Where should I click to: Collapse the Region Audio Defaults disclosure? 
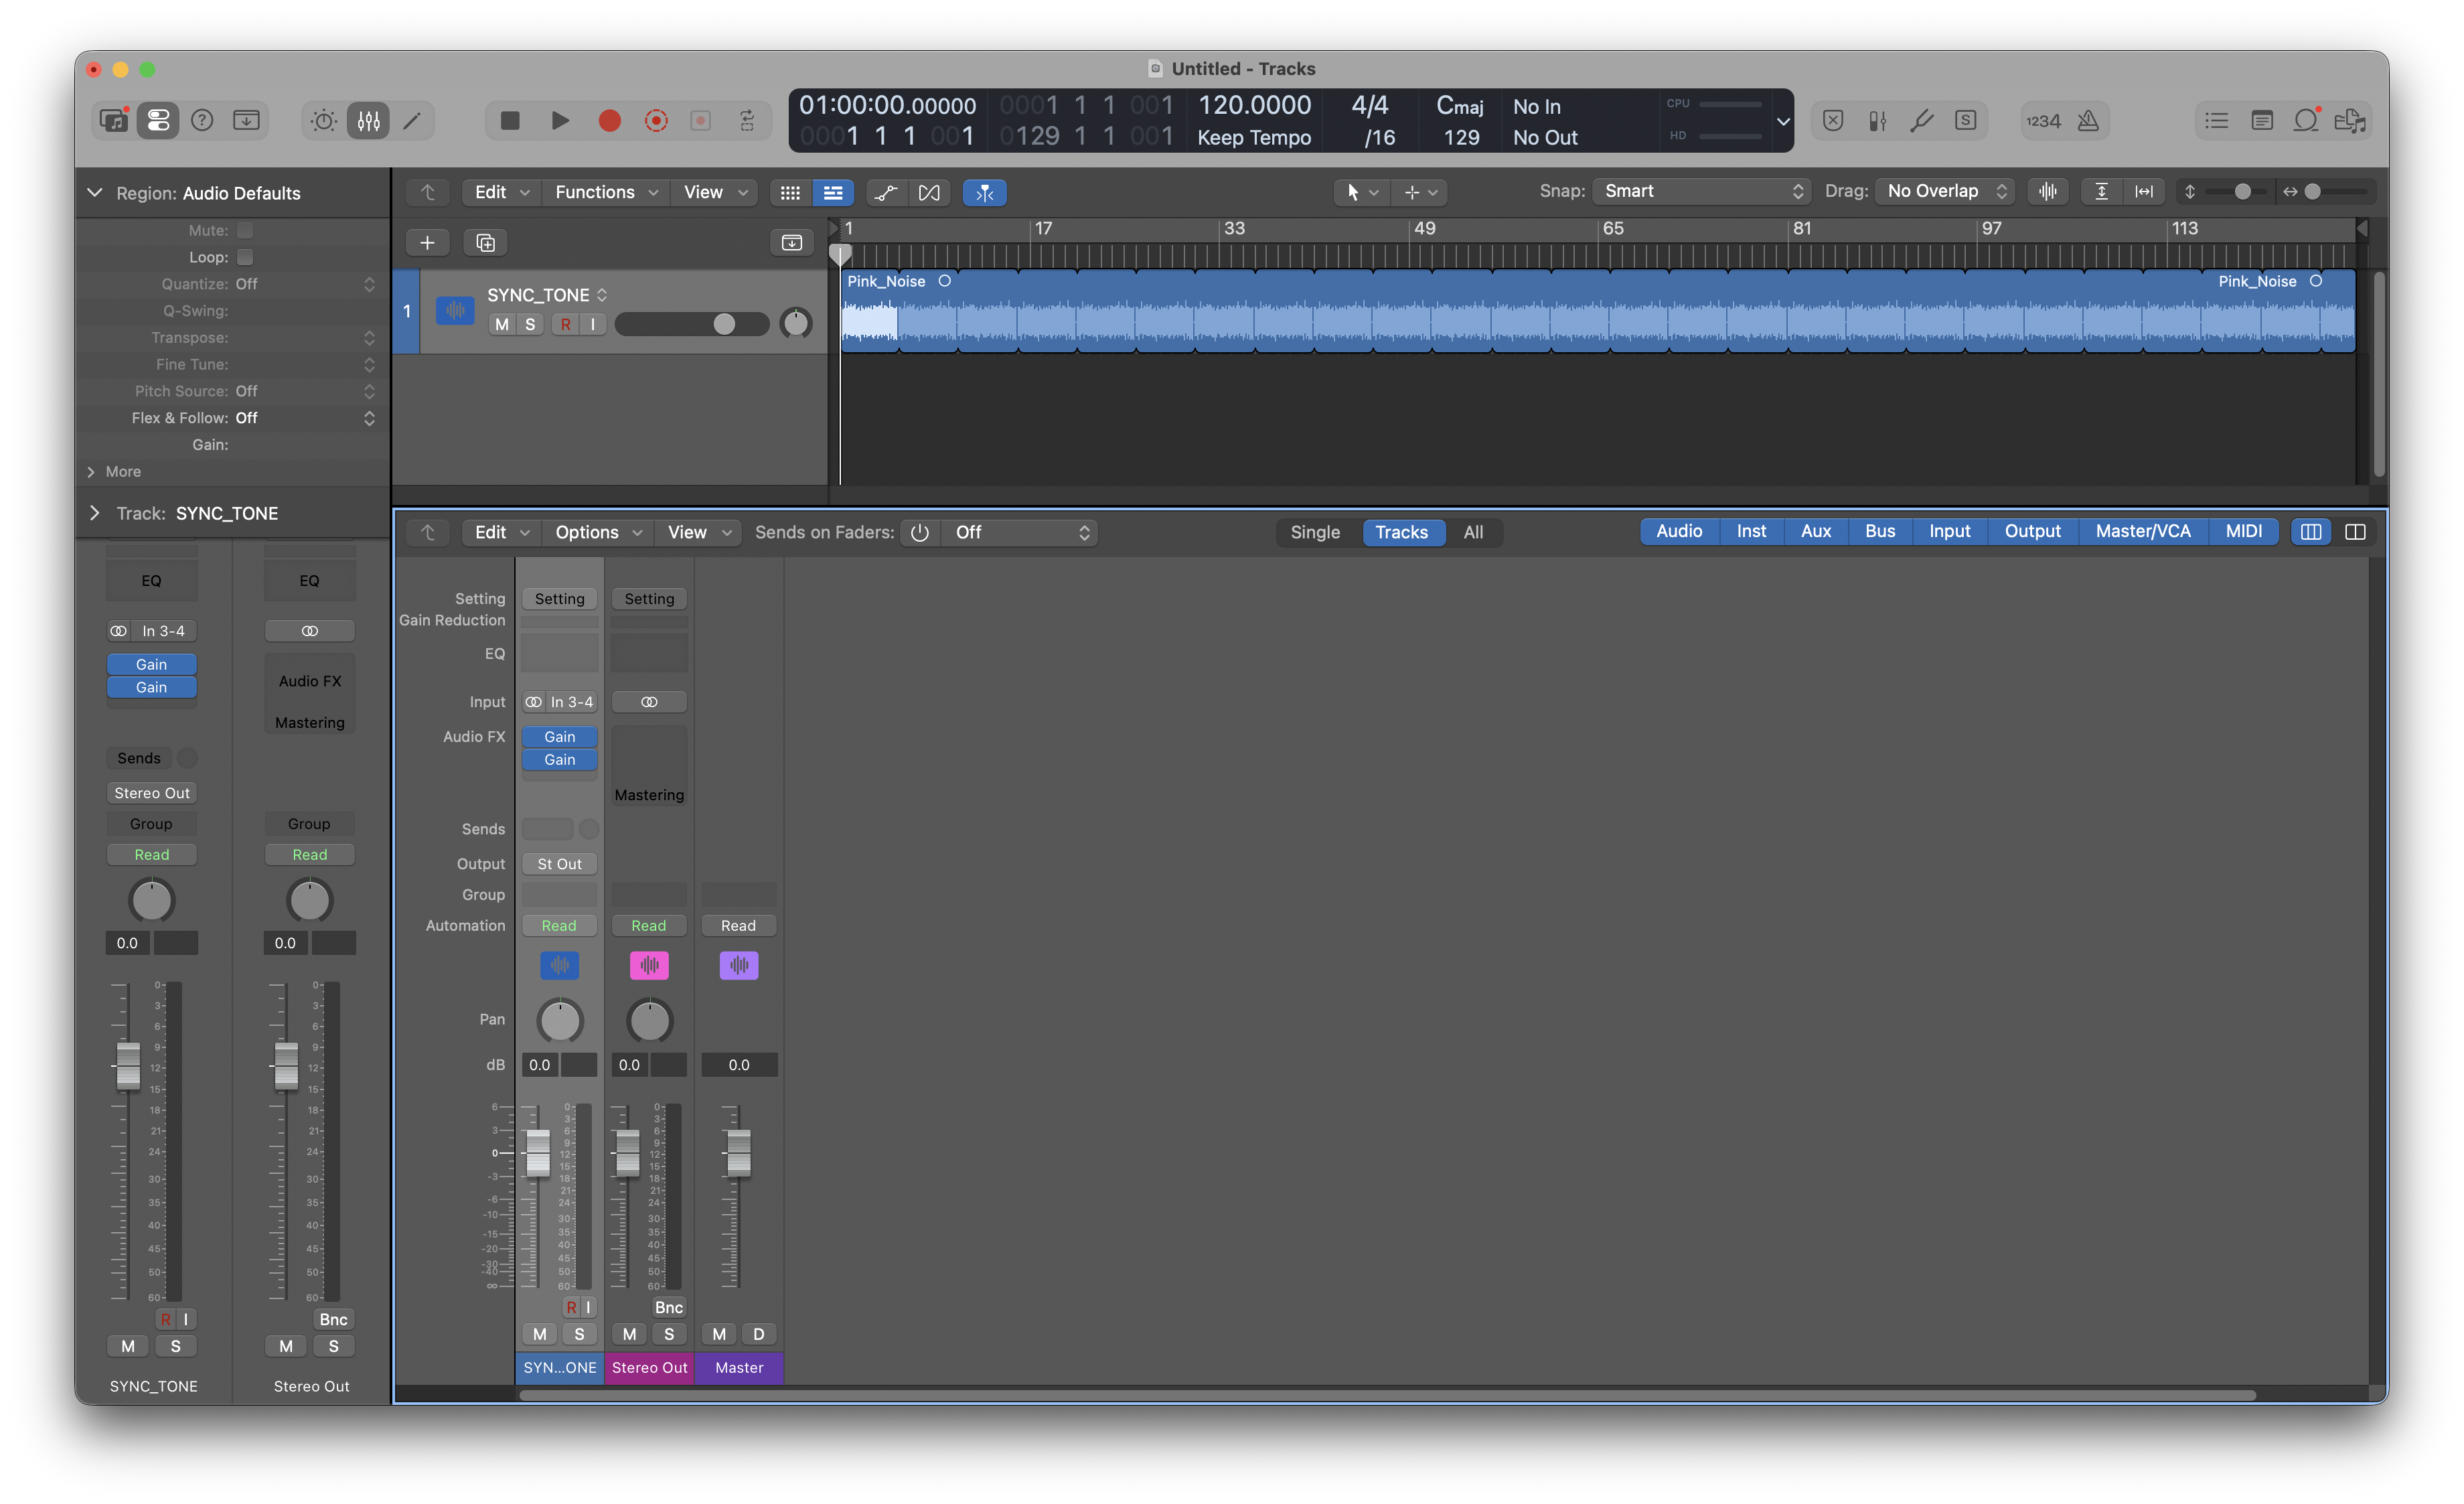pyautogui.click(x=95, y=192)
